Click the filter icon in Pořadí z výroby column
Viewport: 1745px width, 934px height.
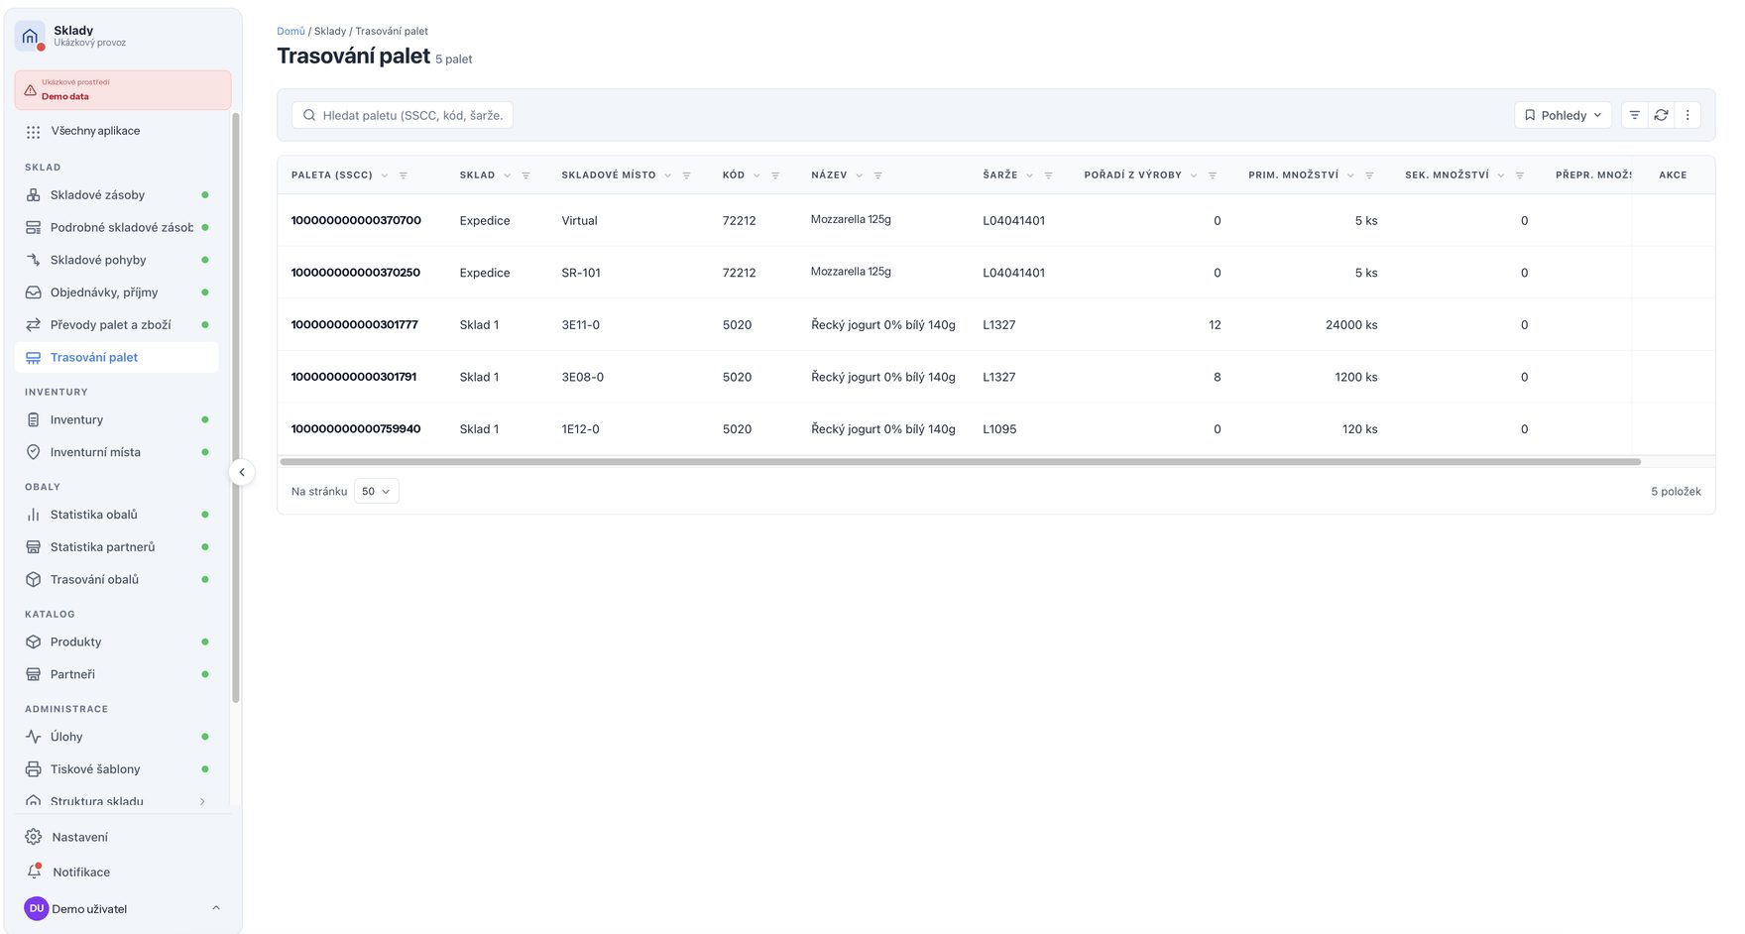(1213, 175)
